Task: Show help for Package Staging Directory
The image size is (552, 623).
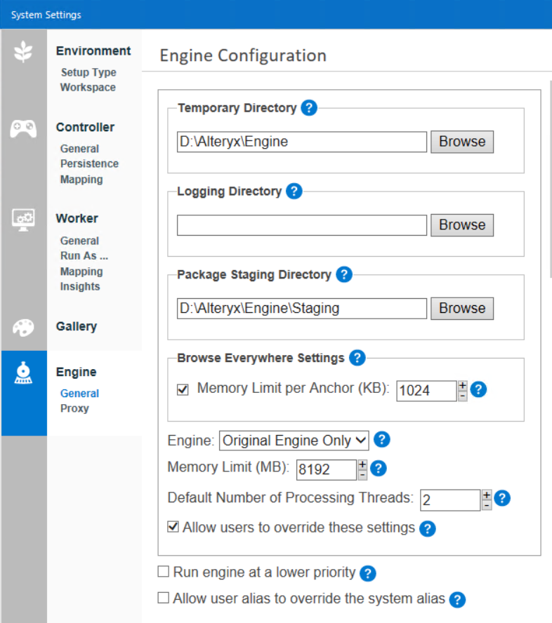Action: pyautogui.click(x=343, y=274)
